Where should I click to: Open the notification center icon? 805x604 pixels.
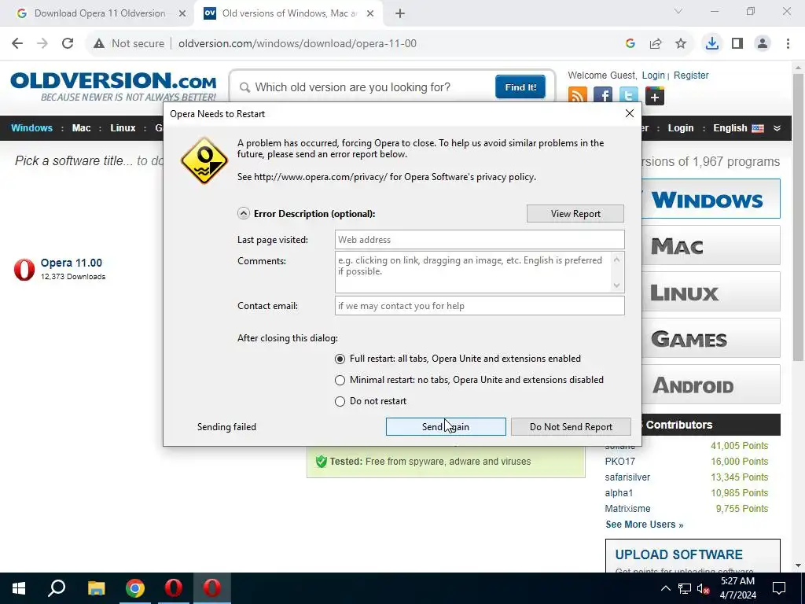coord(779,588)
